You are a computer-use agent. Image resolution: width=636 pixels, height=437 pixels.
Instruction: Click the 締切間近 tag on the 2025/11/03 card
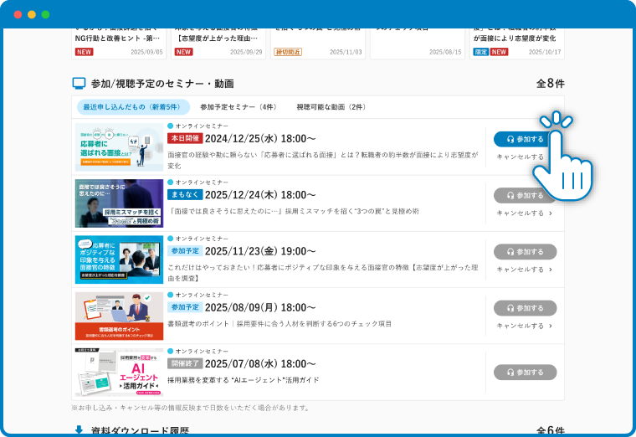tap(288, 52)
